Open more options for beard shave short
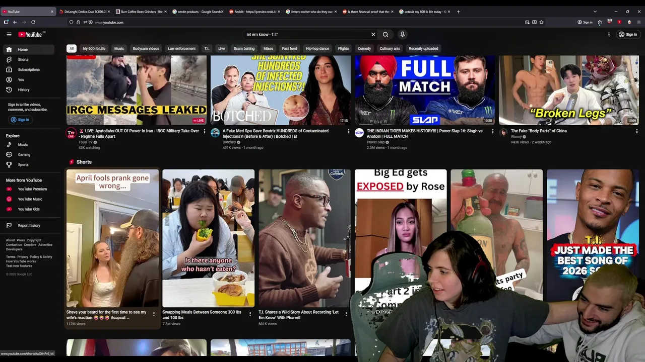 click(154, 313)
